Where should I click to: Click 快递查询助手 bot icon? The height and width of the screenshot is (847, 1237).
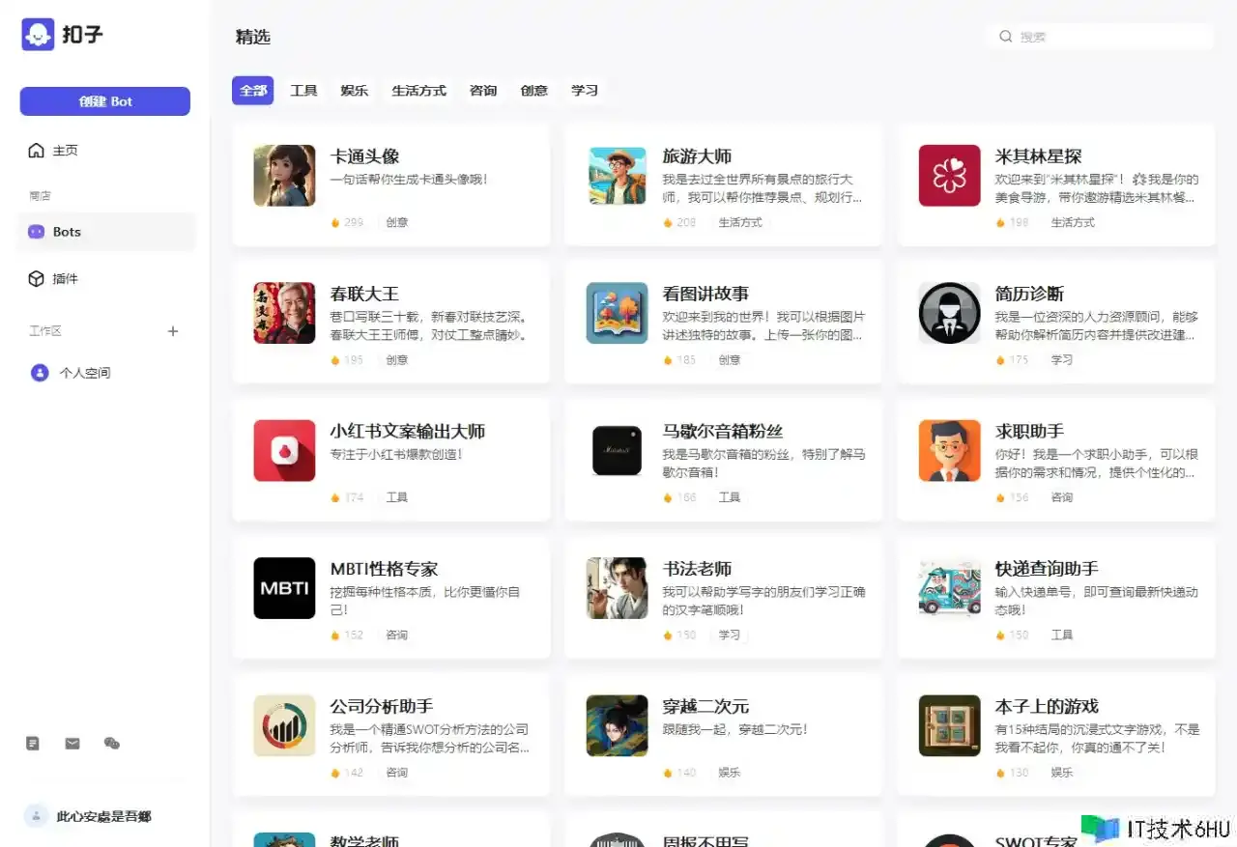pos(950,588)
